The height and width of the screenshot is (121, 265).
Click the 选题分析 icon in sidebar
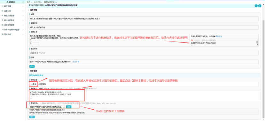2,11
